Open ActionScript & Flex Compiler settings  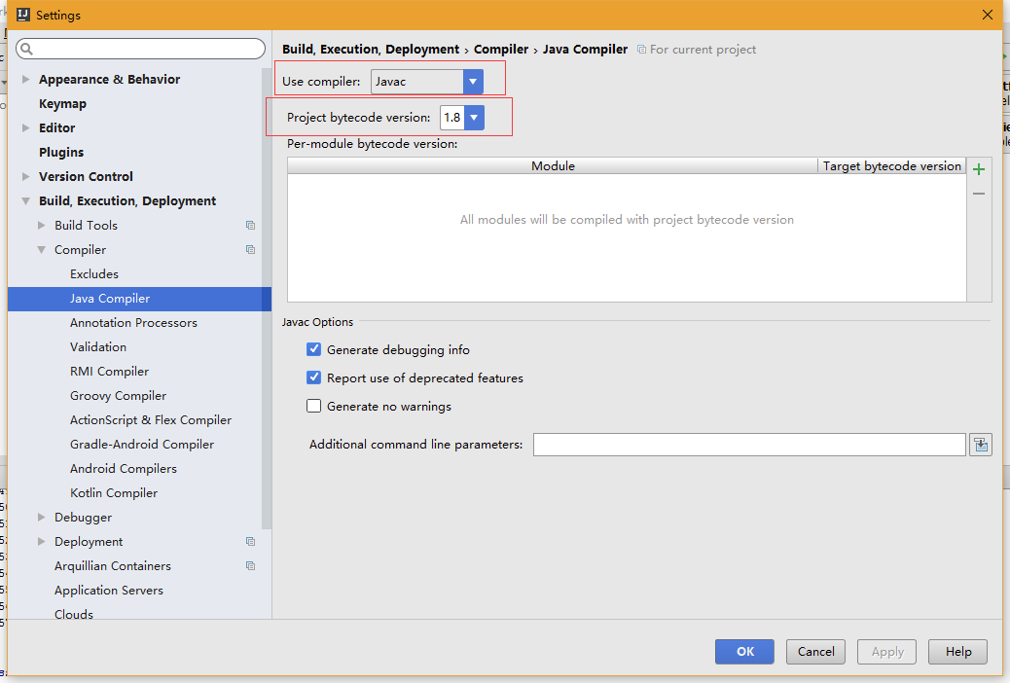[x=151, y=420]
